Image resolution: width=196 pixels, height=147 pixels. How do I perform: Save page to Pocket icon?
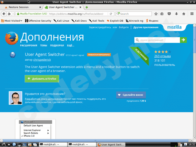[169, 14]
